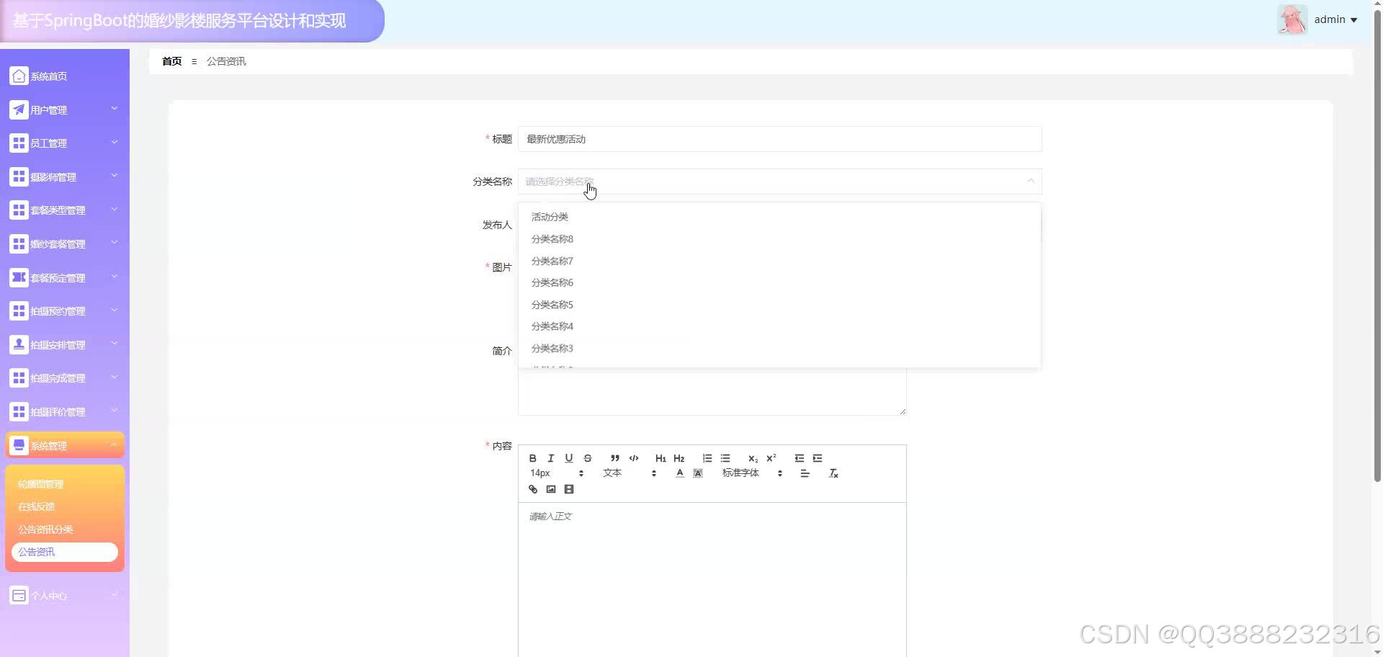Select 活动分类 from the category list
The height and width of the screenshot is (657, 1383).
point(550,216)
